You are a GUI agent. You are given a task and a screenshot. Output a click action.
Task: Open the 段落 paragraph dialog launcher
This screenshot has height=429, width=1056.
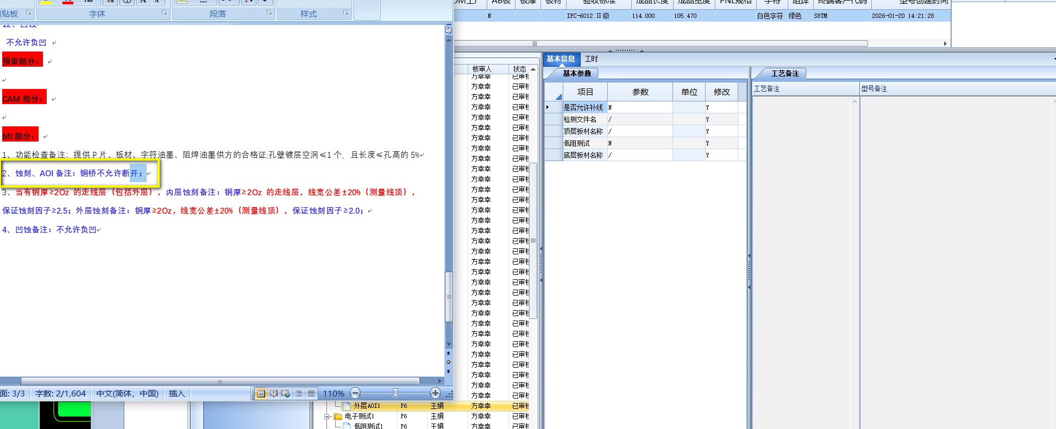269,12
